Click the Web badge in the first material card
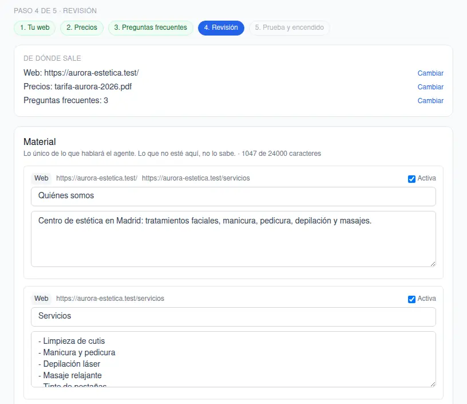467x404 pixels. click(41, 178)
